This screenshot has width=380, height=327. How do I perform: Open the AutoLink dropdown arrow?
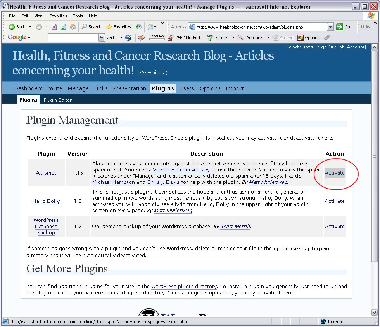[x=268, y=38]
